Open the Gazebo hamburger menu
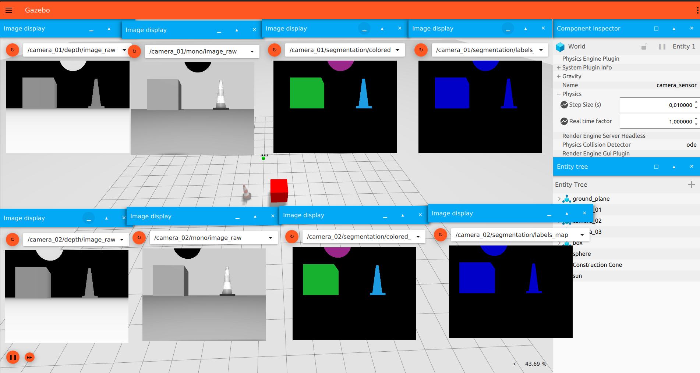The image size is (700, 373). click(x=8, y=10)
